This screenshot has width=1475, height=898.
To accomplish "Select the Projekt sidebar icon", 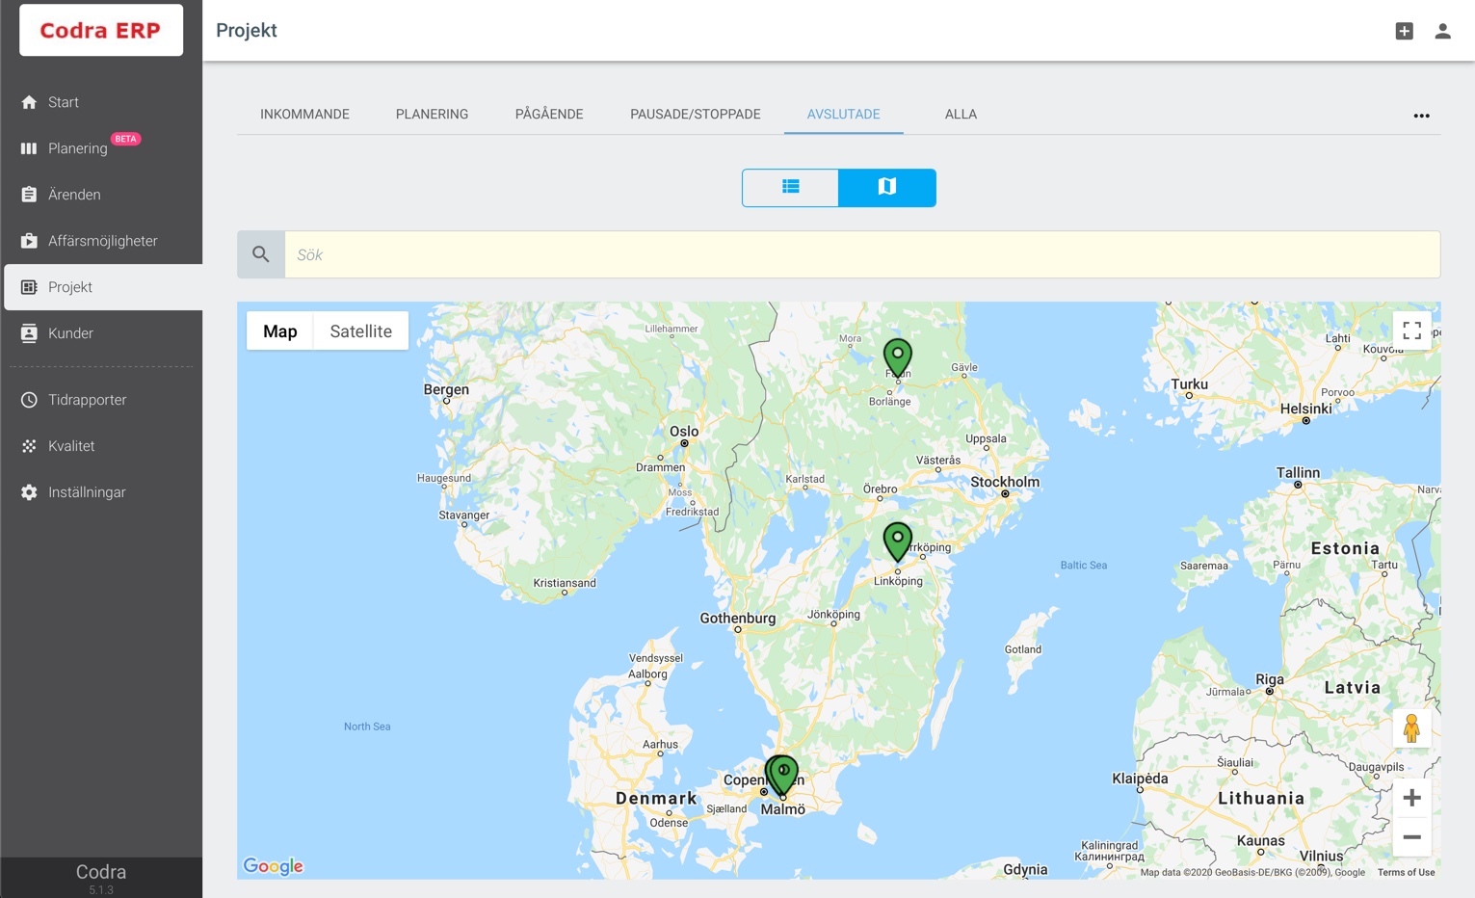I will [29, 287].
